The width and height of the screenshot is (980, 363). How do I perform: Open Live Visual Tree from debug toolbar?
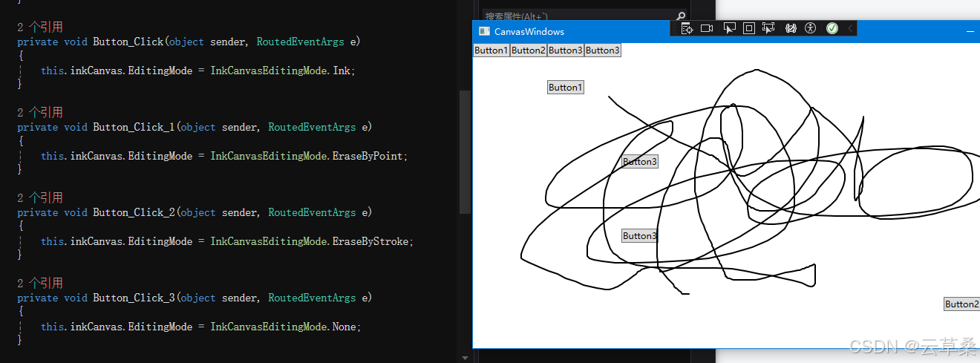pos(687,28)
